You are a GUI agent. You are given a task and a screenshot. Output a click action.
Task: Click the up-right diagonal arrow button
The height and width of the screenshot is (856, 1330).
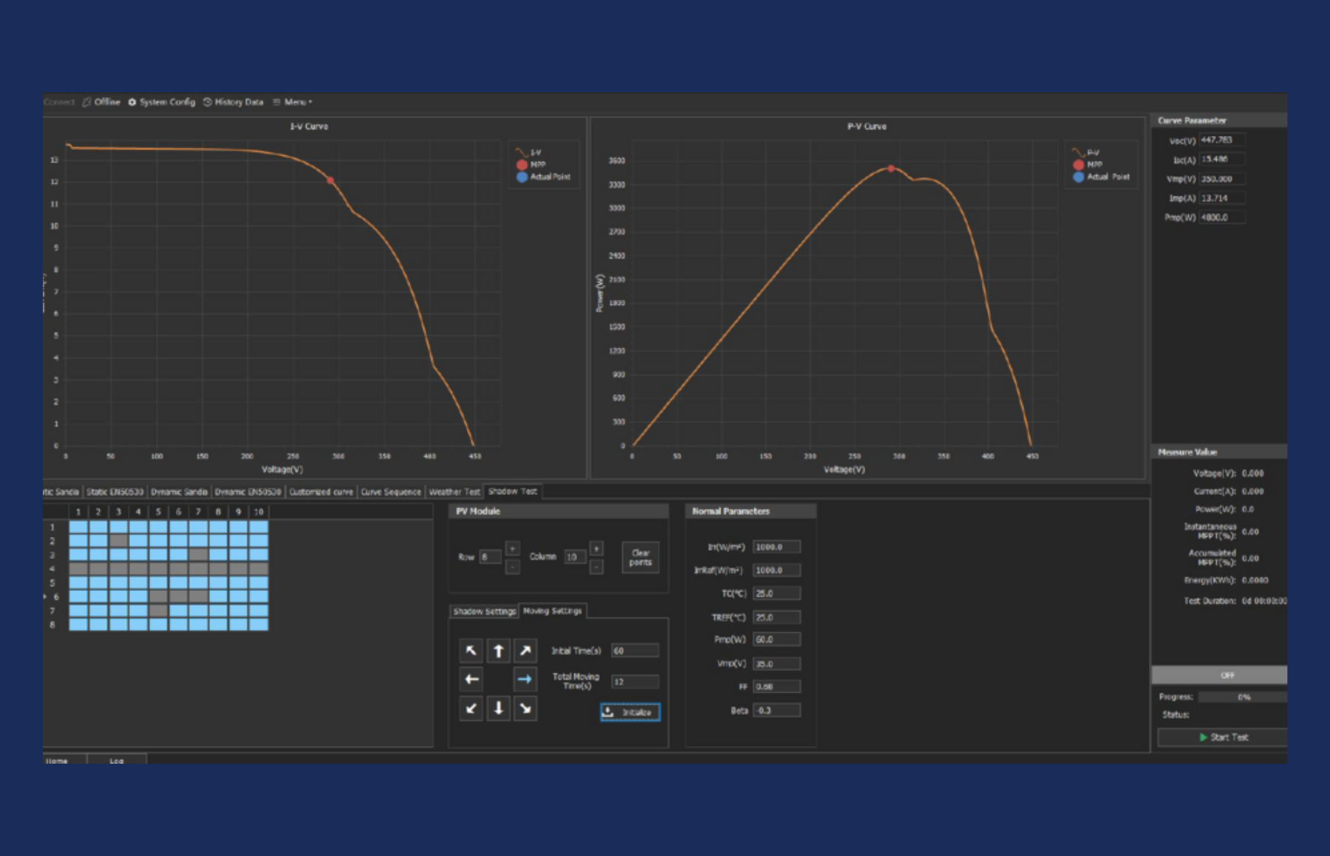pos(525,651)
